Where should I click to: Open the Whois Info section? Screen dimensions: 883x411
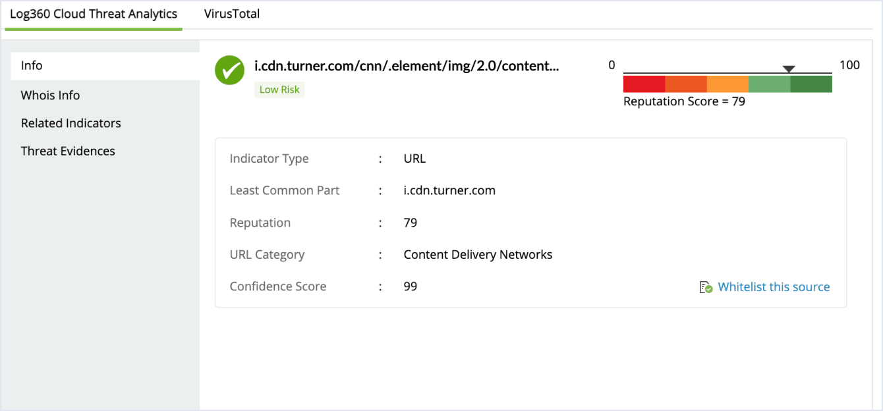(50, 95)
